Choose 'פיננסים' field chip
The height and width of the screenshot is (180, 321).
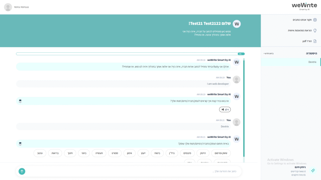tap(187, 153)
